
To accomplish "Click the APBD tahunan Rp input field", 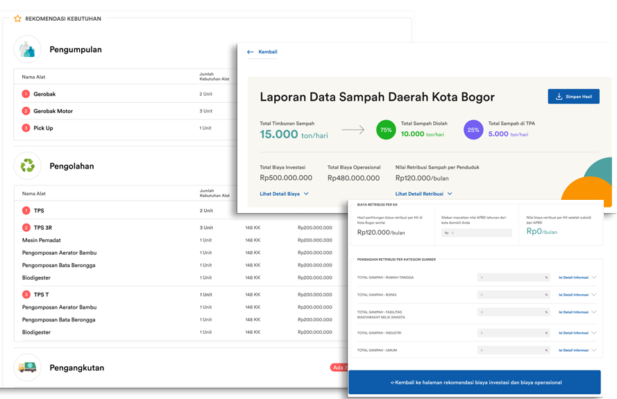I will (476, 233).
